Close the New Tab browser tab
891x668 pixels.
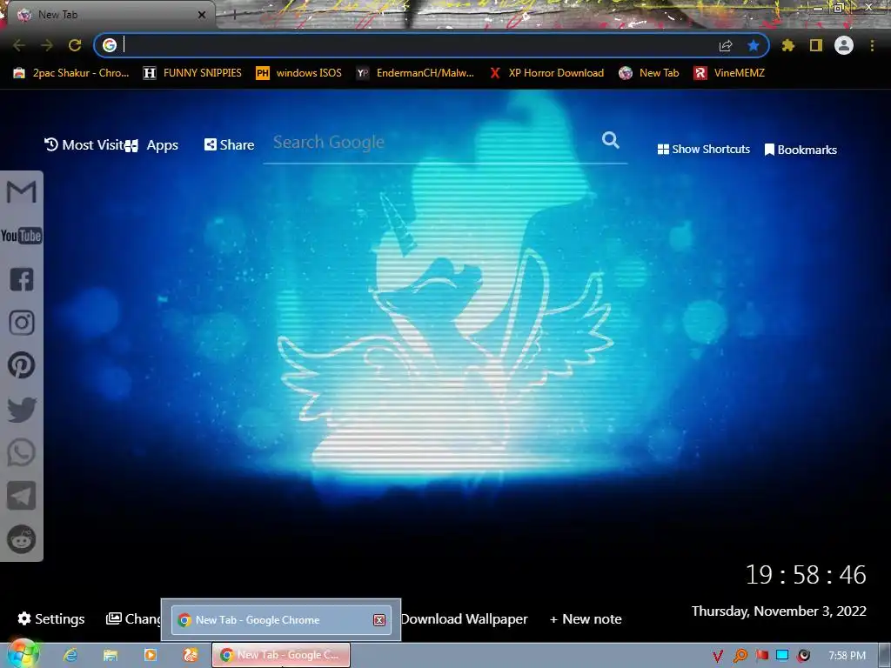pos(202,15)
